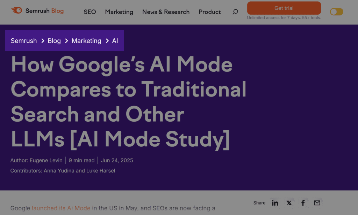Open the AI breadcrumb category

pos(115,41)
